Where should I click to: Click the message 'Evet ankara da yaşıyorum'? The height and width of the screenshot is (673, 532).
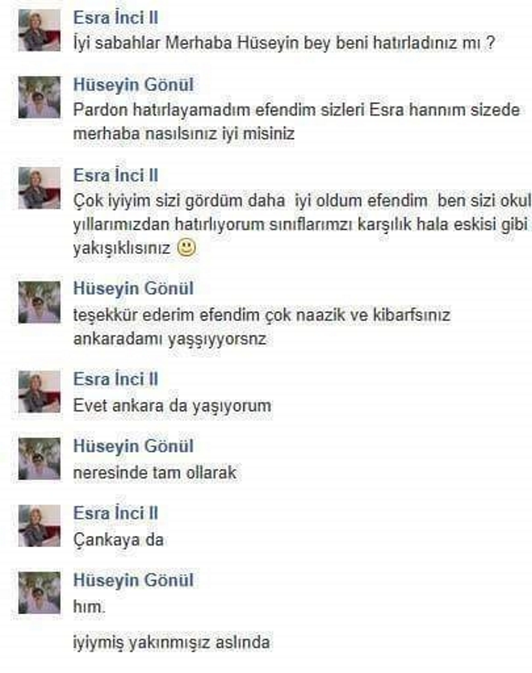pos(172,406)
